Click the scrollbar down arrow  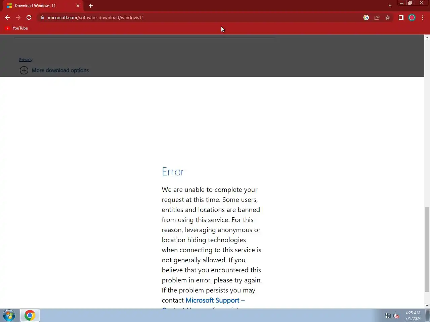[427, 306]
